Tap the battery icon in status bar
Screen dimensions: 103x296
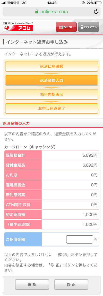coord(98,3)
